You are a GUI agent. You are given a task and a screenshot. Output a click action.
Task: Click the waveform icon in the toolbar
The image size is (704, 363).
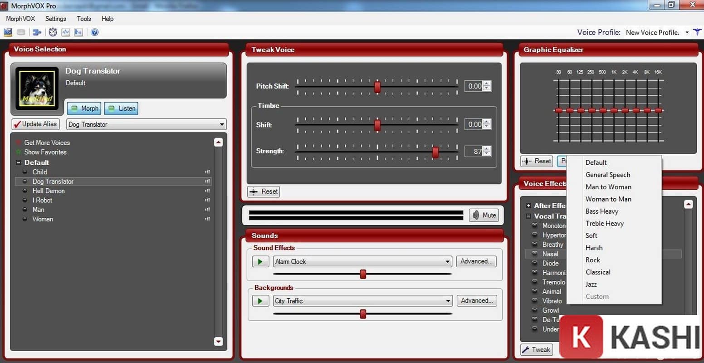66,32
